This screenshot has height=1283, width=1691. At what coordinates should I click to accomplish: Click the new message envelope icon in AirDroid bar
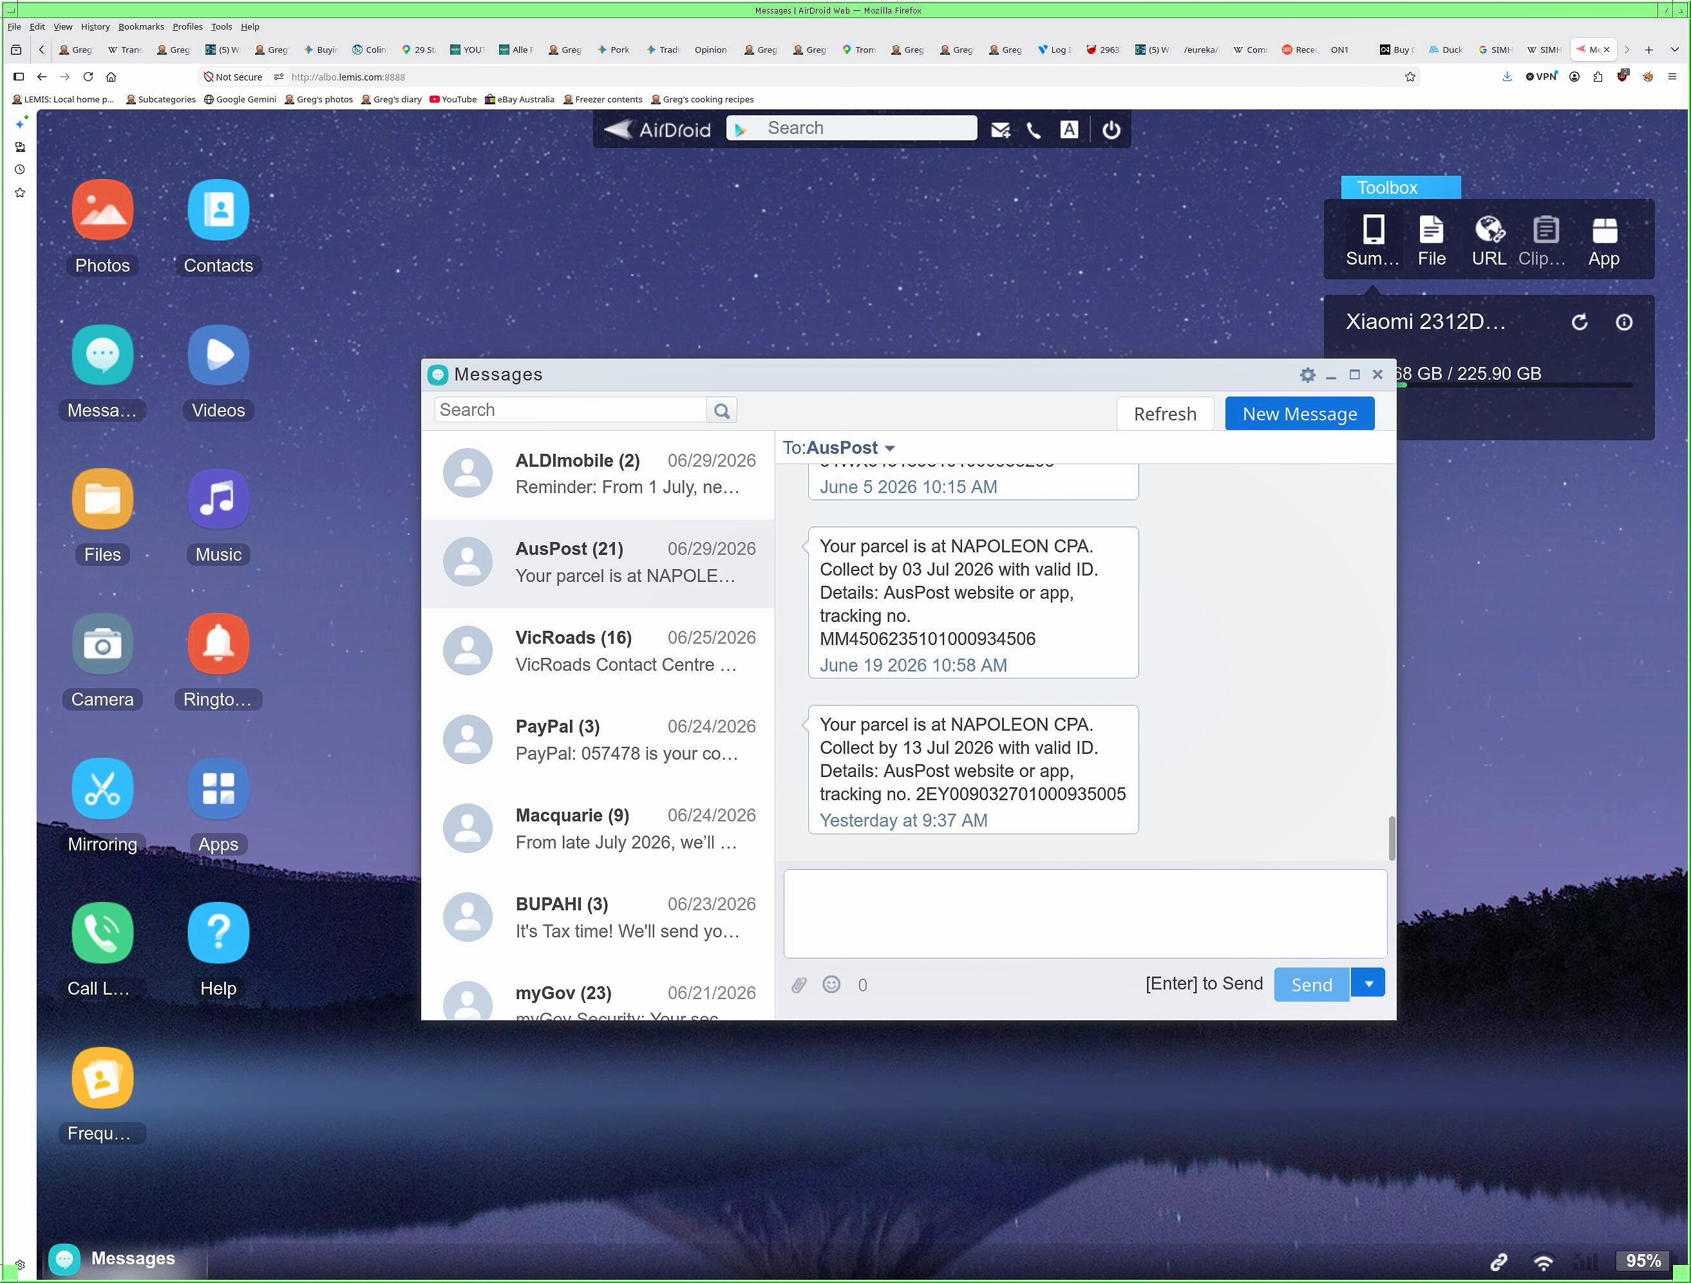tap(1000, 129)
